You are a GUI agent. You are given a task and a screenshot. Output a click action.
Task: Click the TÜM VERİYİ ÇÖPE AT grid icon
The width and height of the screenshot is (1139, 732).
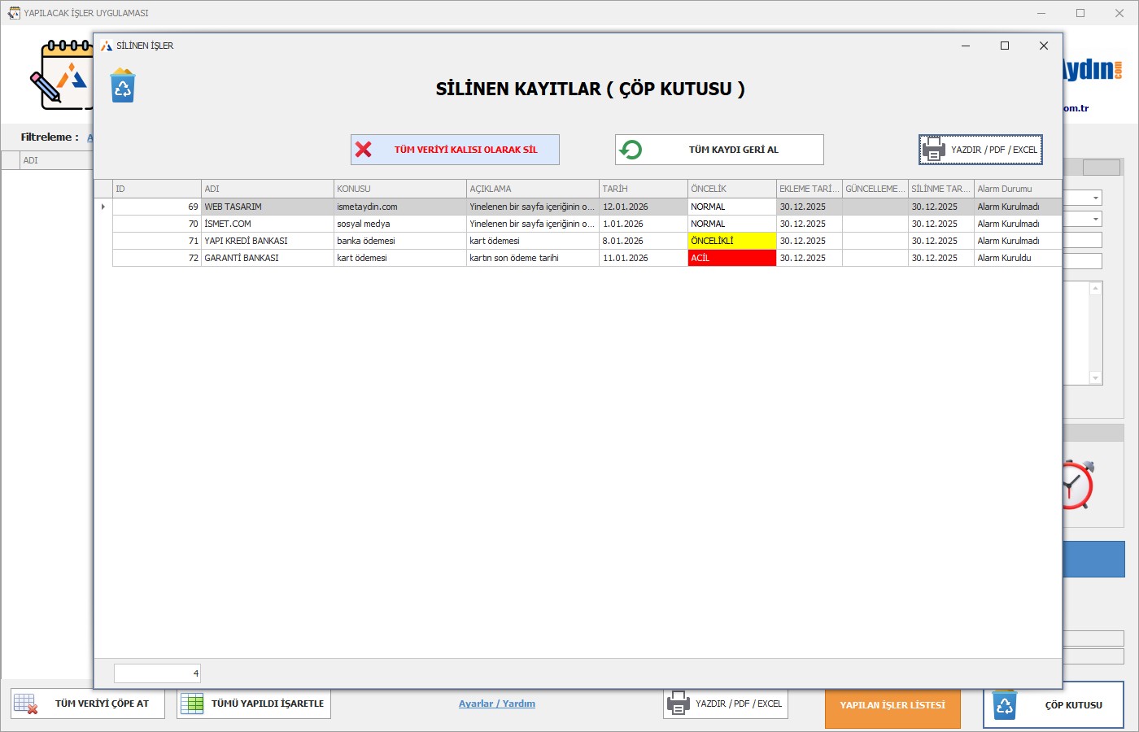[26, 704]
